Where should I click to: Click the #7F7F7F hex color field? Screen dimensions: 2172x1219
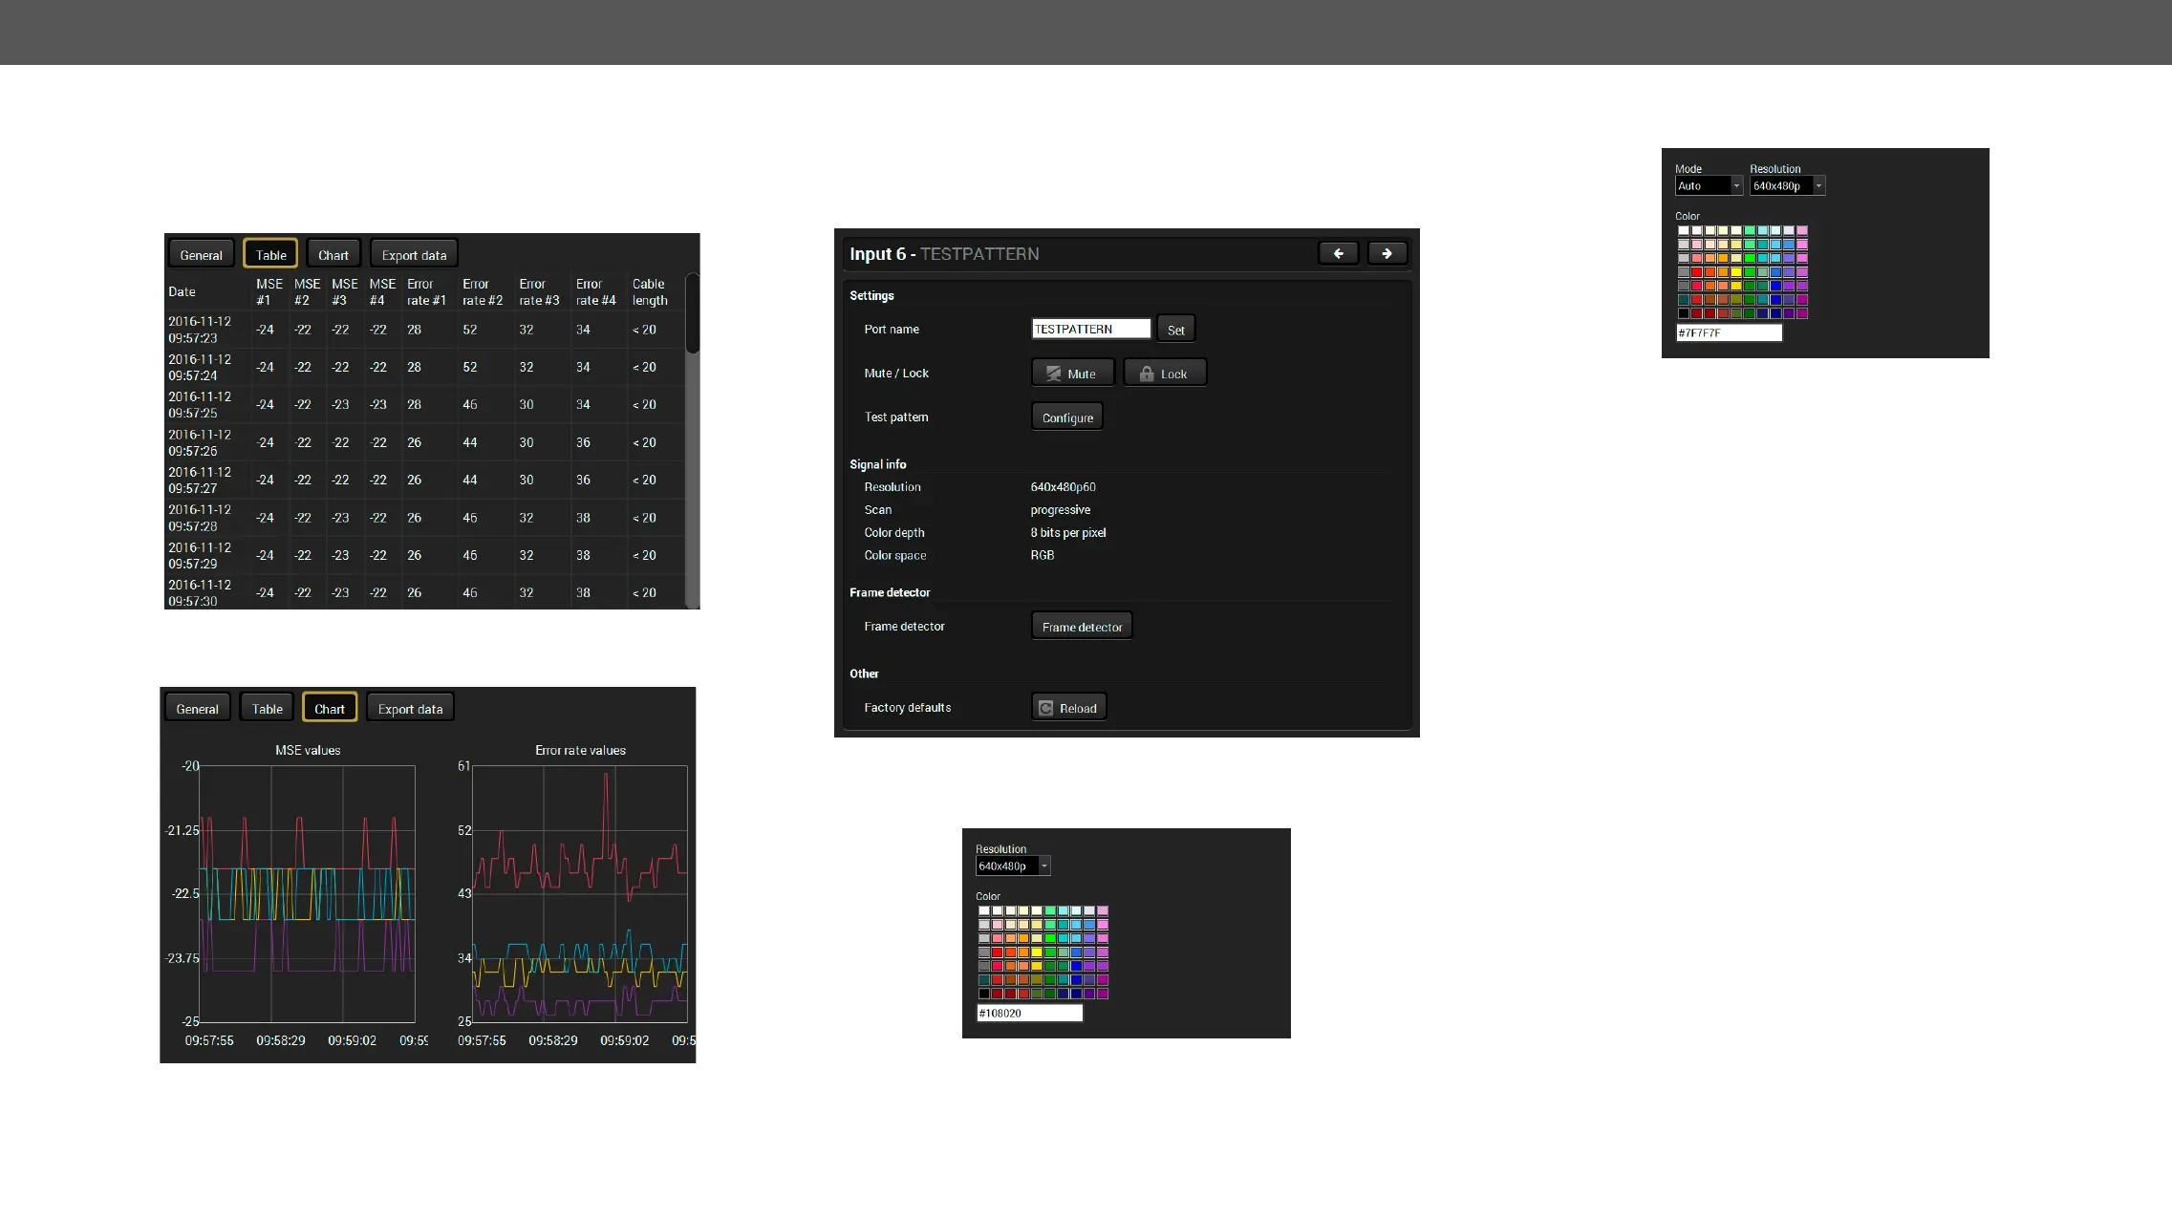coord(1729,333)
